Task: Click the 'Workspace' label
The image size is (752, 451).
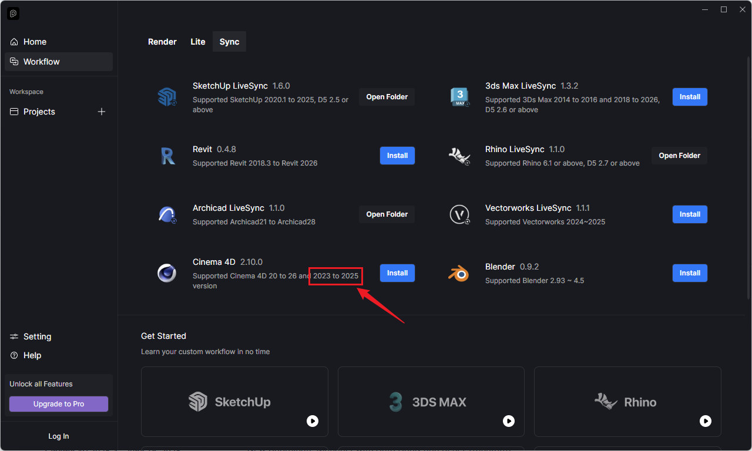Action: pos(26,92)
